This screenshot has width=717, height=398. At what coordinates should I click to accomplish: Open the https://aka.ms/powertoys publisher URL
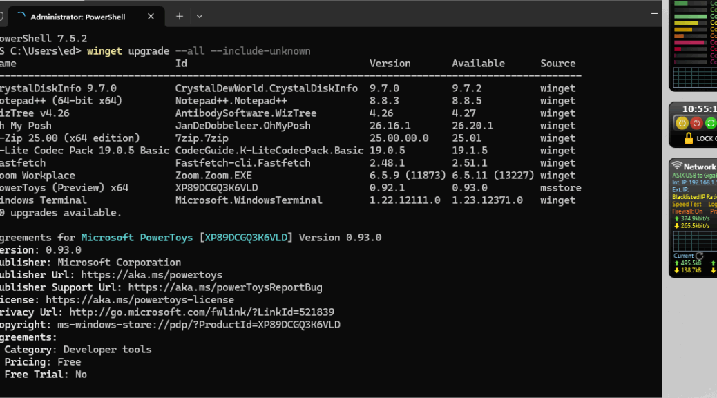click(x=151, y=275)
